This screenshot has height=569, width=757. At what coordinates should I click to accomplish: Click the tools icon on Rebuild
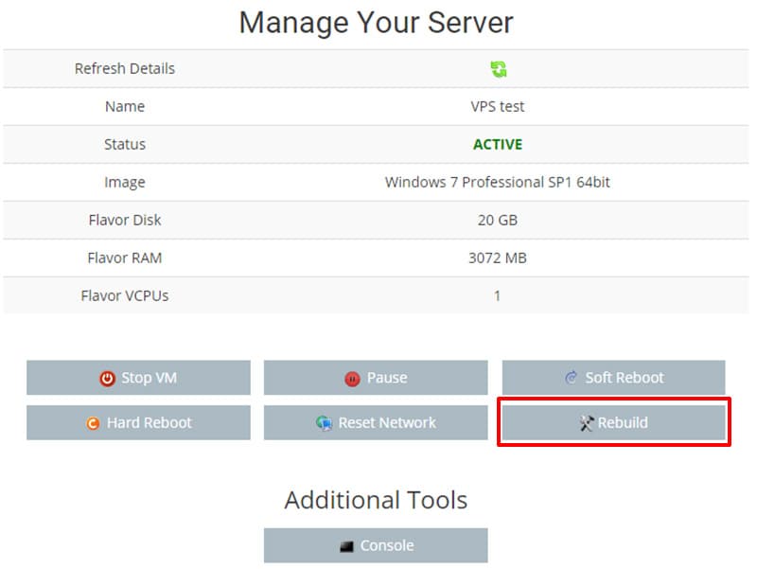pyautogui.click(x=586, y=423)
